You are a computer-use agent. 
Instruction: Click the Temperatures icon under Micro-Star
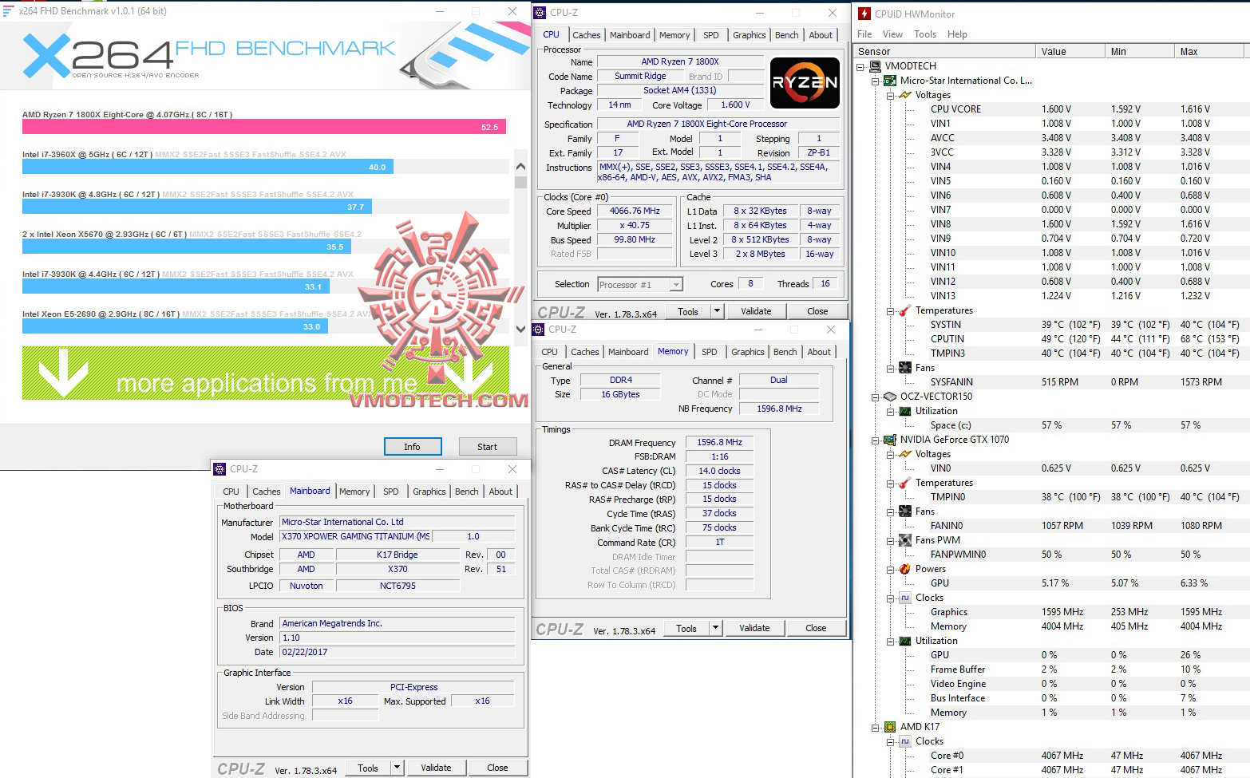[x=904, y=310]
